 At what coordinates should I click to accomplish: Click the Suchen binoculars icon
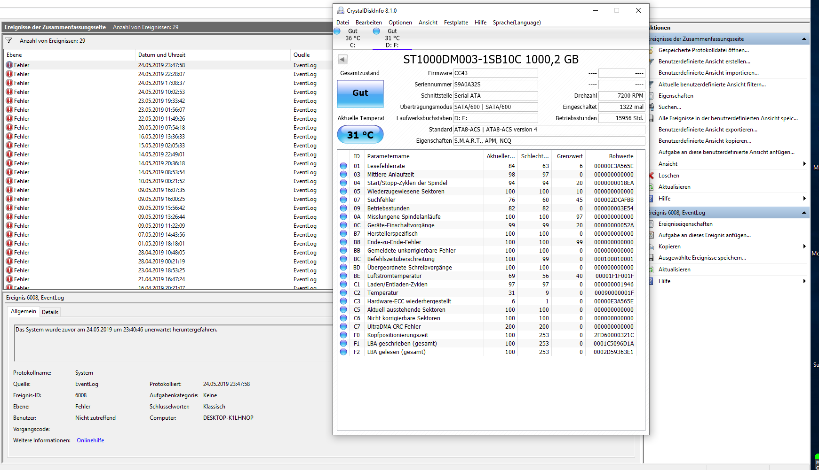(x=652, y=107)
